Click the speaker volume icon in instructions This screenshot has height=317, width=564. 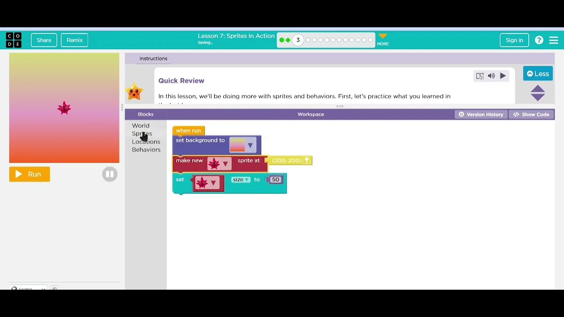click(x=491, y=76)
